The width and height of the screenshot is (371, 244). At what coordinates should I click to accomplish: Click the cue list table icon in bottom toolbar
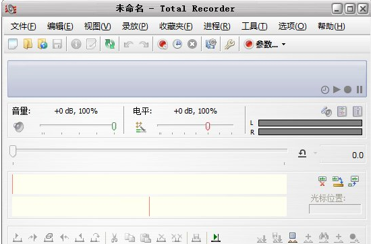[x=293, y=237]
